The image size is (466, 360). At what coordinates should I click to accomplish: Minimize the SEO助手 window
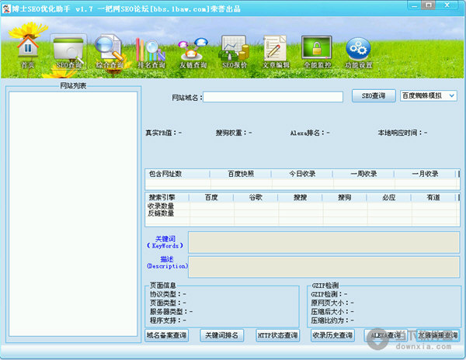pos(414,5)
